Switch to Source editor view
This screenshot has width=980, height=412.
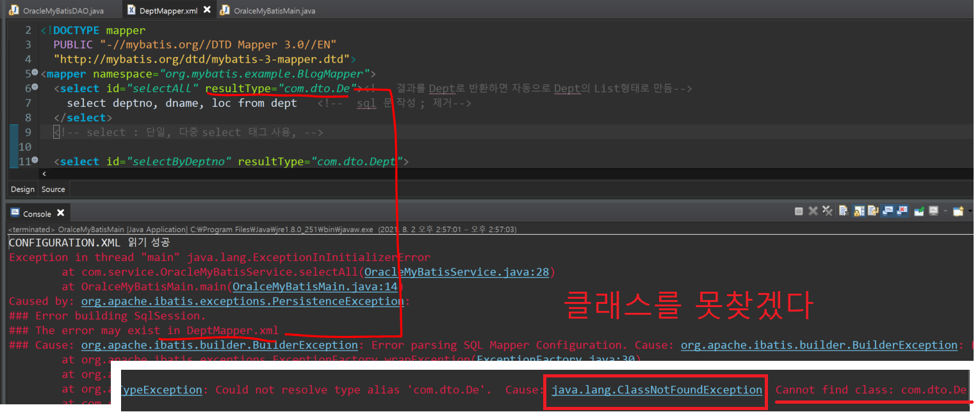click(53, 189)
